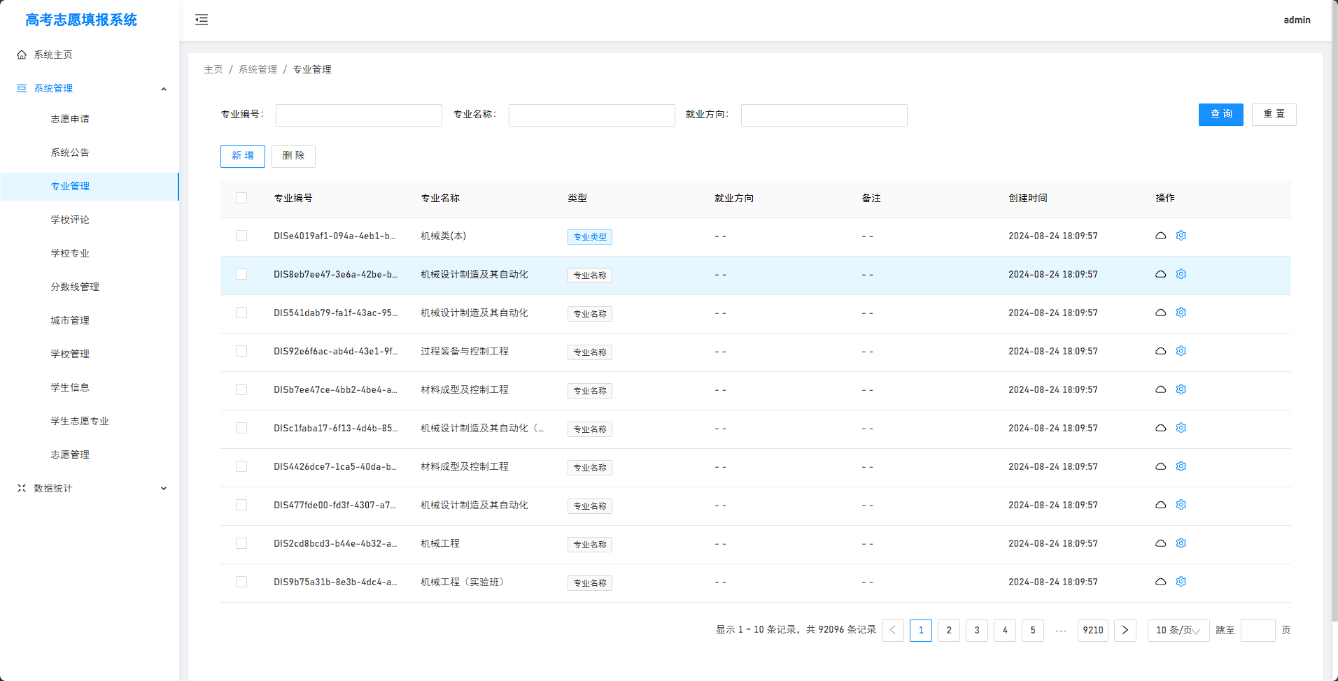The height and width of the screenshot is (681, 1338).
Task: Click the 数据统计 icon in the sidebar
Action: click(x=22, y=488)
